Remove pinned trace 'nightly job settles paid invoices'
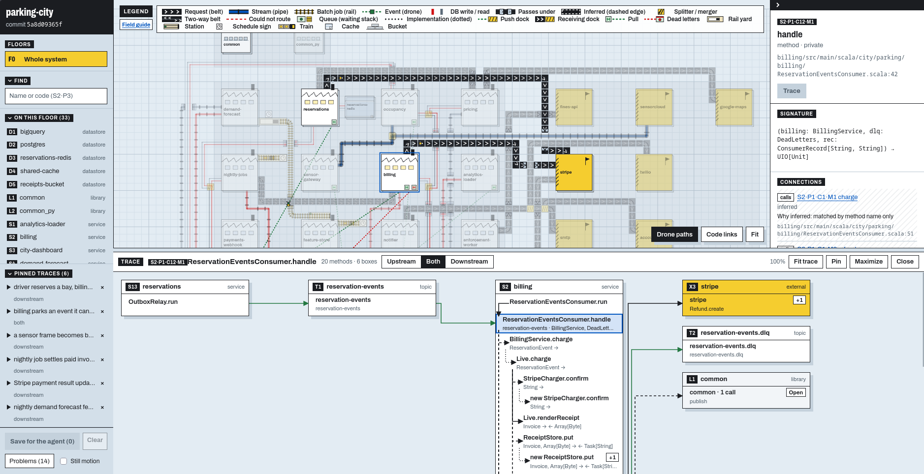This screenshot has height=474, width=924. click(x=102, y=359)
